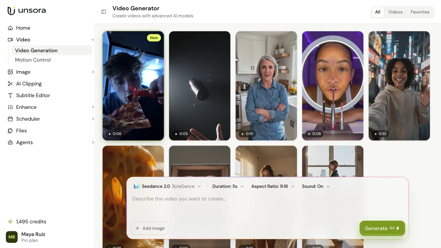Collapse the Video section chevron
This screenshot has width=441, height=248.
pos(93,40)
